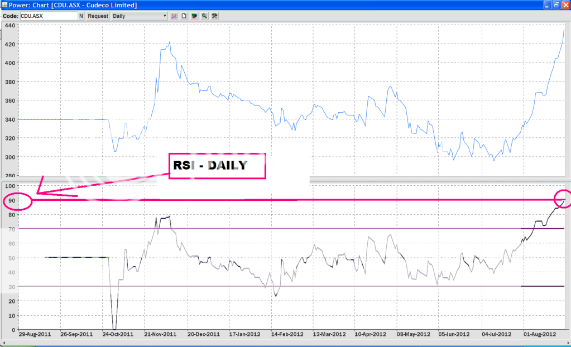Screen dimensions: 571x347
Task: Click the '14-Feb-2012' date label on the axis
Action: click(x=287, y=334)
